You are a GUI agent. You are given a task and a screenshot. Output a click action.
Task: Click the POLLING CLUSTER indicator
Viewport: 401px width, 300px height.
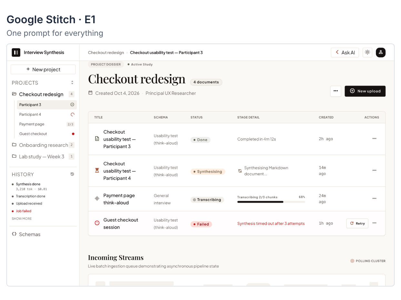point(368,261)
